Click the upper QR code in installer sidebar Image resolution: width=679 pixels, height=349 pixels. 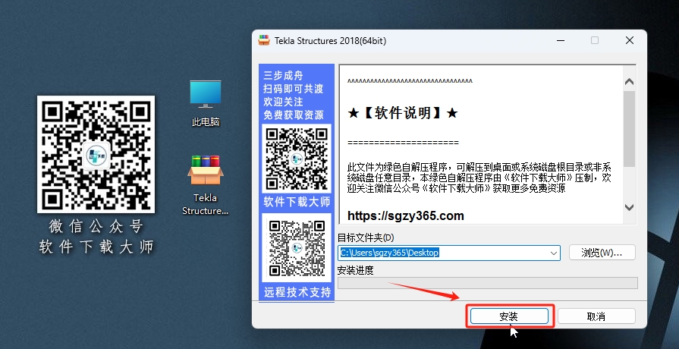[296, 159]
